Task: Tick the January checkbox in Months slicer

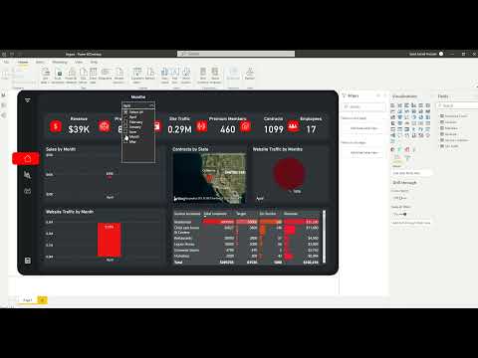Action: coord(125,127)
